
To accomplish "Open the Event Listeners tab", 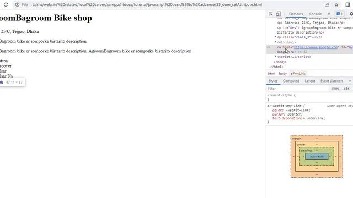I will click(x=331, y=81).
